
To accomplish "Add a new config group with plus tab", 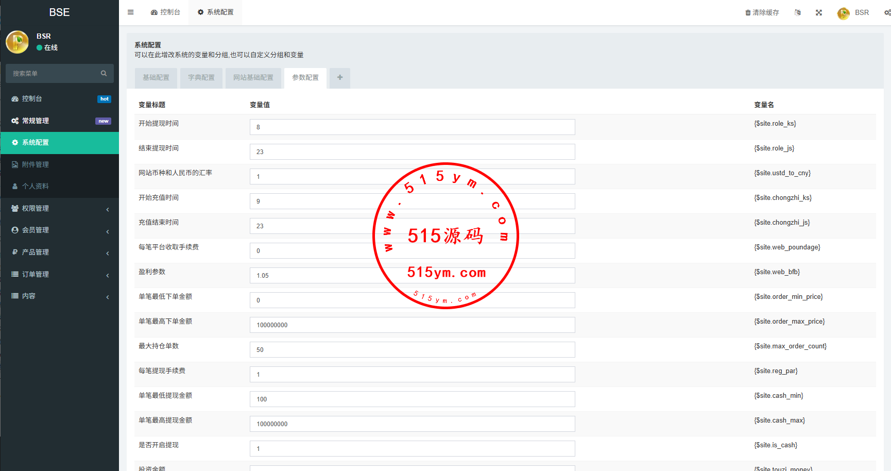I will click(x=340, y=78).
